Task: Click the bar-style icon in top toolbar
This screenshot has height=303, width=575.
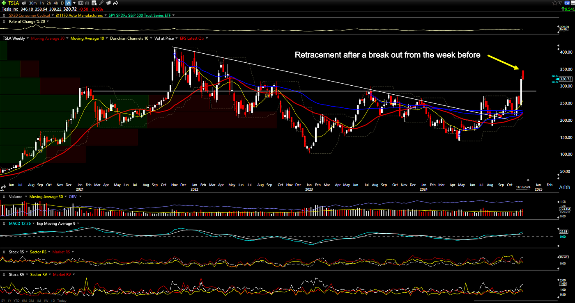Action: tap(87, 3)
